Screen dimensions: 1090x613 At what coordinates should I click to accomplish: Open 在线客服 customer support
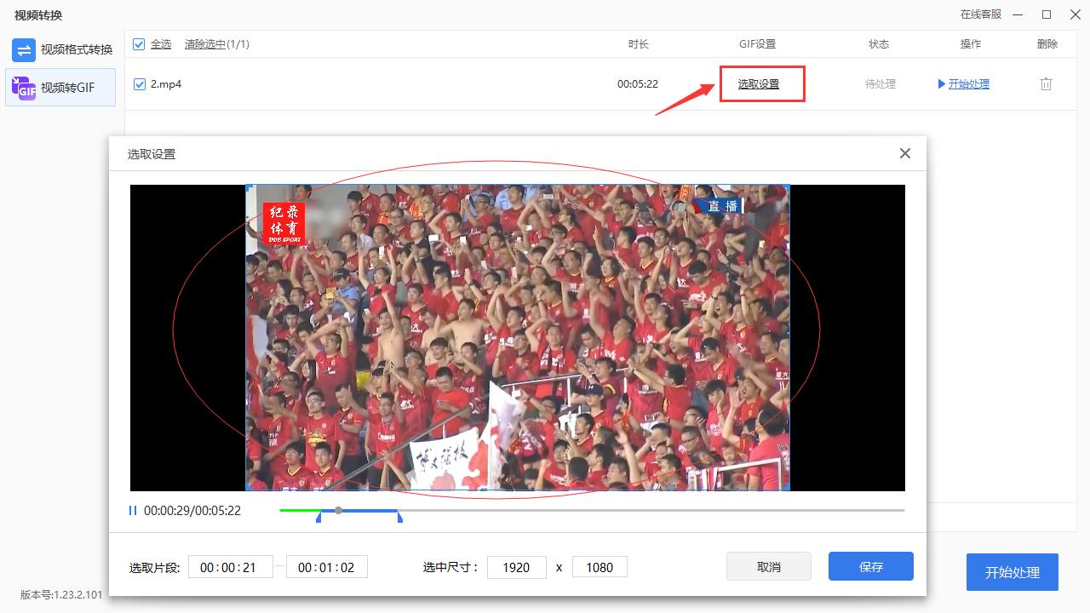pyautogui.click(x=981, y=14)
